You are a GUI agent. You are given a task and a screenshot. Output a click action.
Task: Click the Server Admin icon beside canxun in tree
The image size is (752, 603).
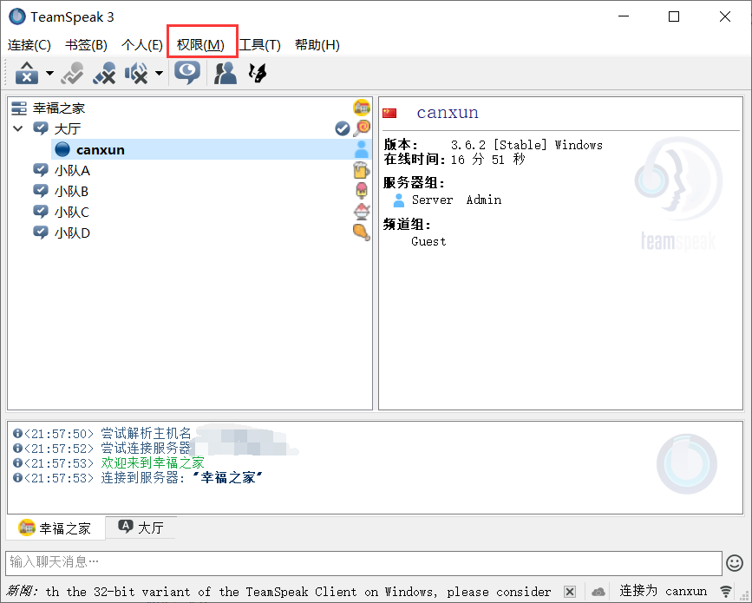pyautogui.click(x=362, y=150)
